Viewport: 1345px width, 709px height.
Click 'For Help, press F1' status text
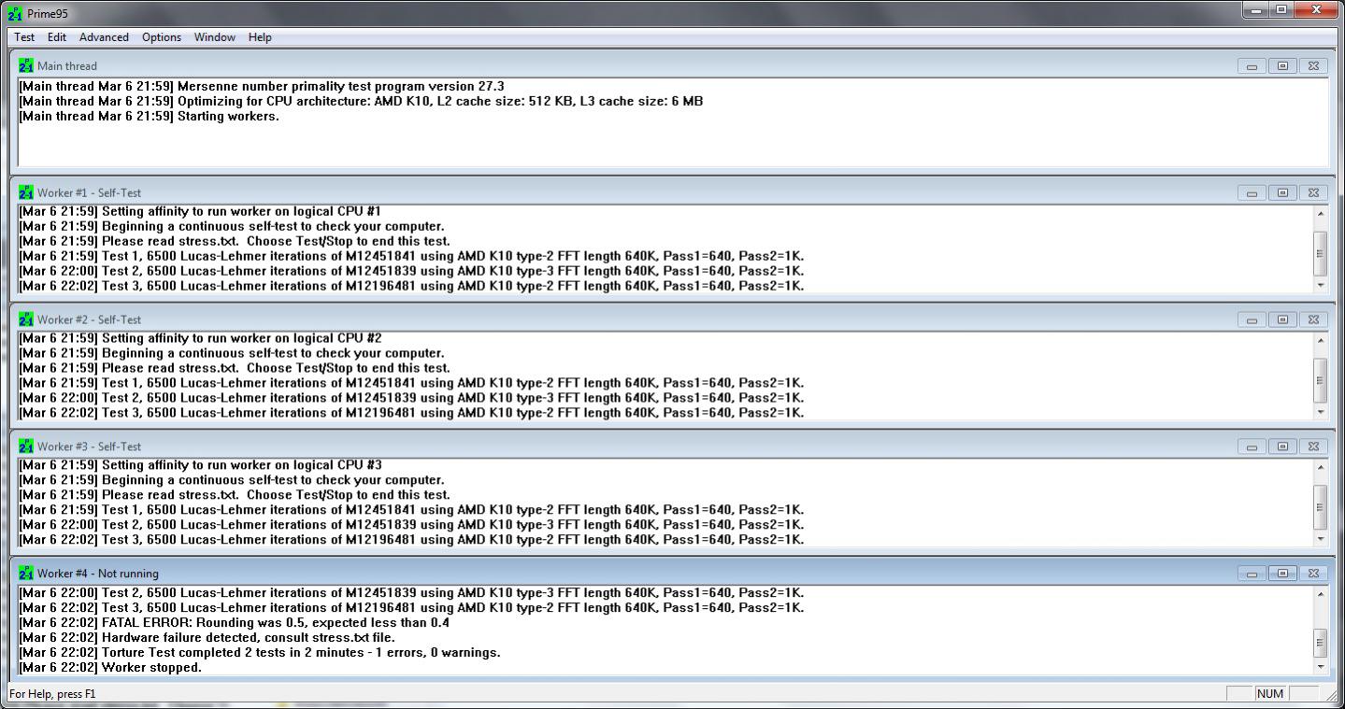[x=52, y=694]
